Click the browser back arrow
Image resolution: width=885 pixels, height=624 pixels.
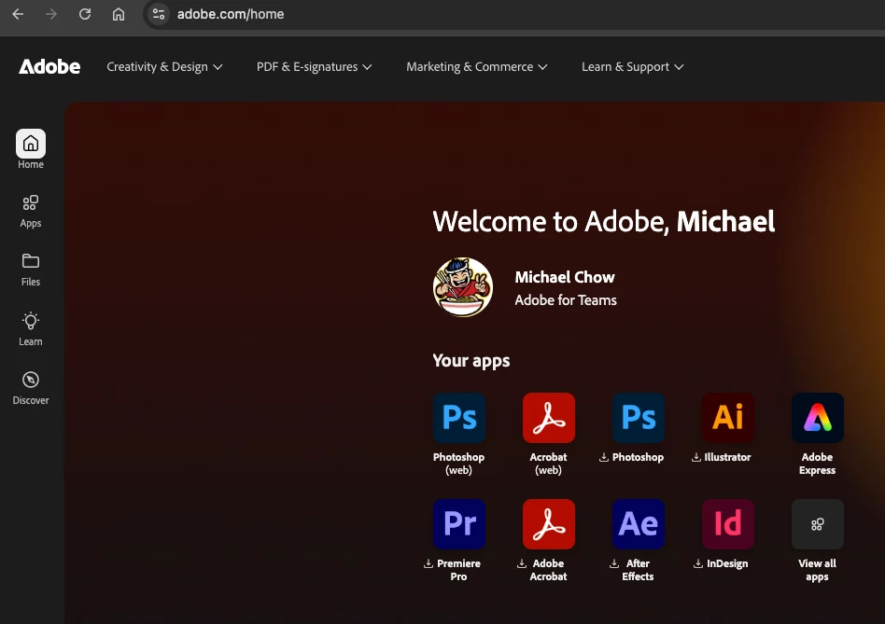pyautogui.click(x=18, y=14)
